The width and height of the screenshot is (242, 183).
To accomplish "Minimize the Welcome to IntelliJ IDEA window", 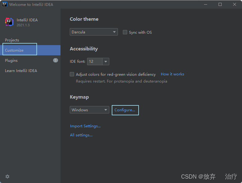I will click(206, 4).
